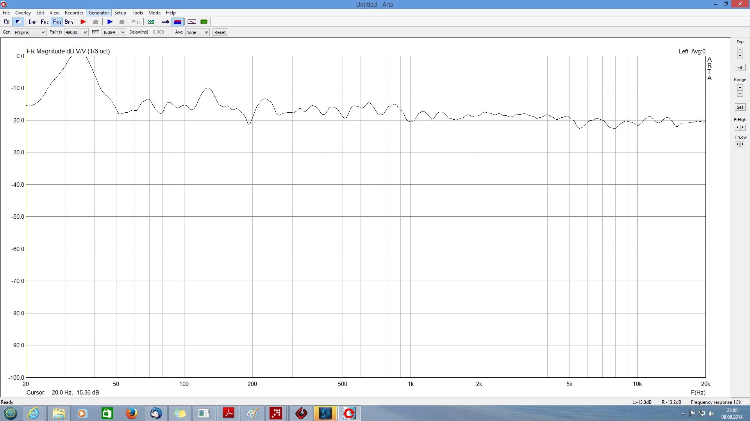Click the Arta red C taskbar icon
This screenshot has height=421, width=750.
pos(349,413)
